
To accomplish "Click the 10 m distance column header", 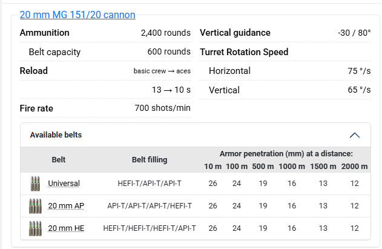I will pyautogui.click(x=212, y=167).
